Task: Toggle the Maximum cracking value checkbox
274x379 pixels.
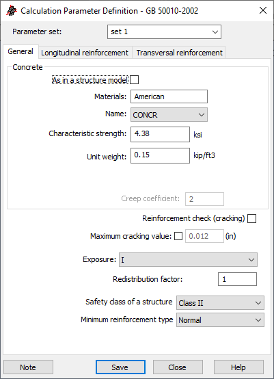Action: [178, 236]
